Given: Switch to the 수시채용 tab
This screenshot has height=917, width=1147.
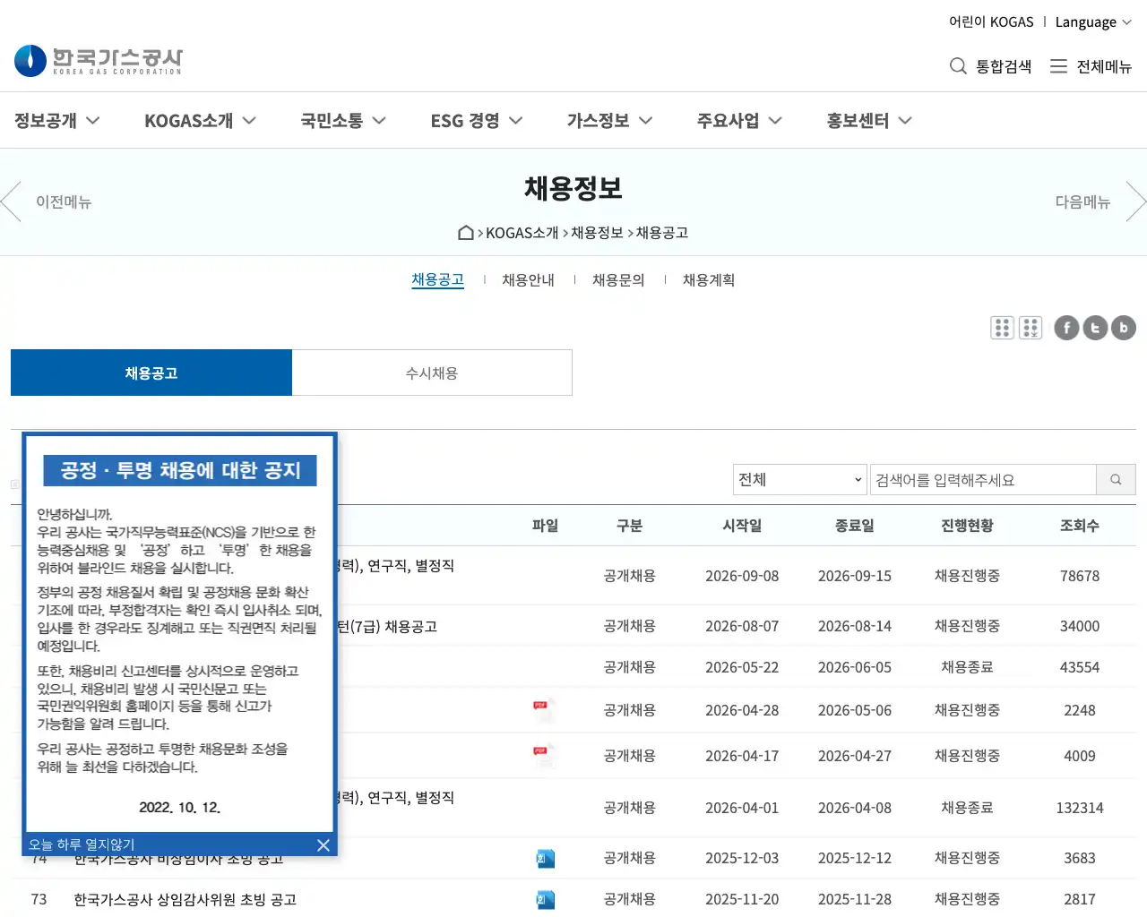Looking at the screenshot, I should [x=432, y=373].
